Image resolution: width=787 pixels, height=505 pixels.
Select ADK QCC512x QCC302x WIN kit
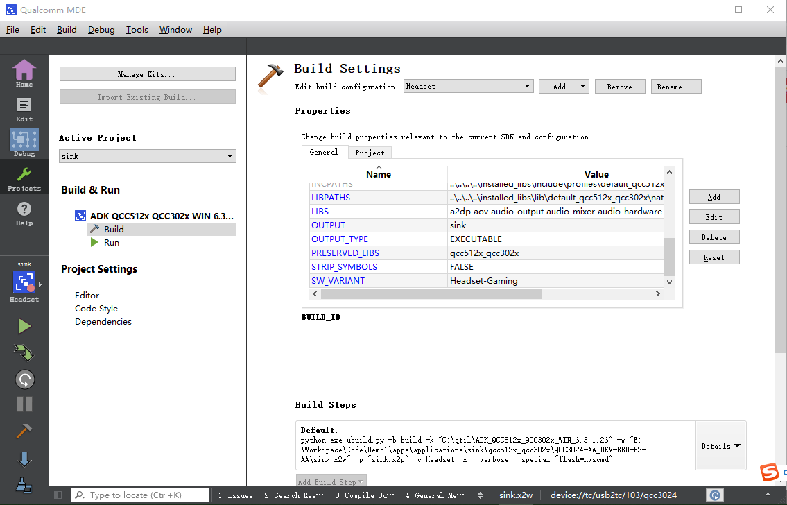(154, 216)
